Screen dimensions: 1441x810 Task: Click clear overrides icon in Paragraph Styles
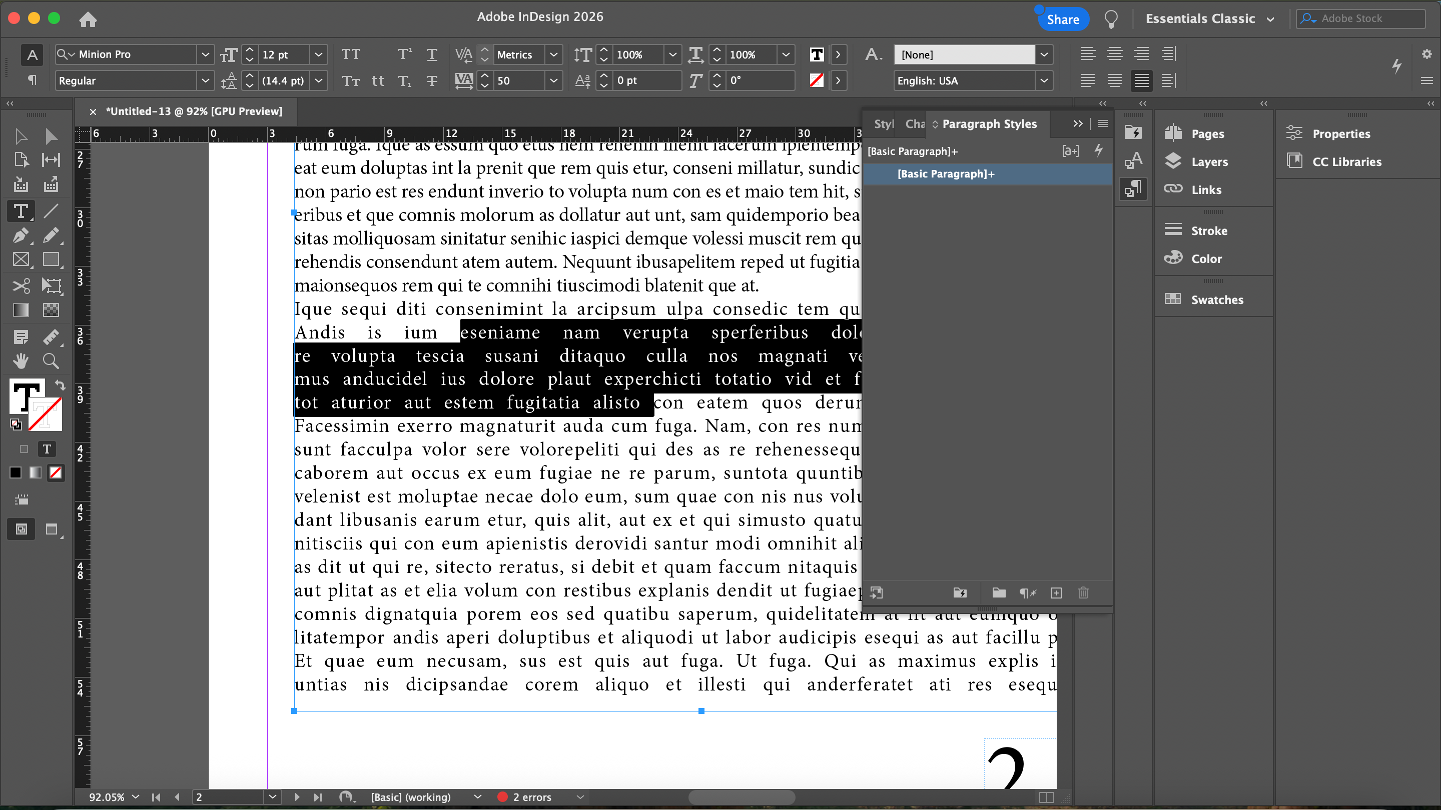click(x=1027, y=592)
